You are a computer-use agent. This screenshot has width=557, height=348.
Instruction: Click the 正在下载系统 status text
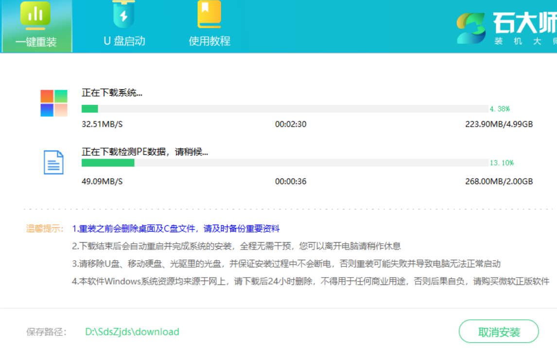coord(112,93)
